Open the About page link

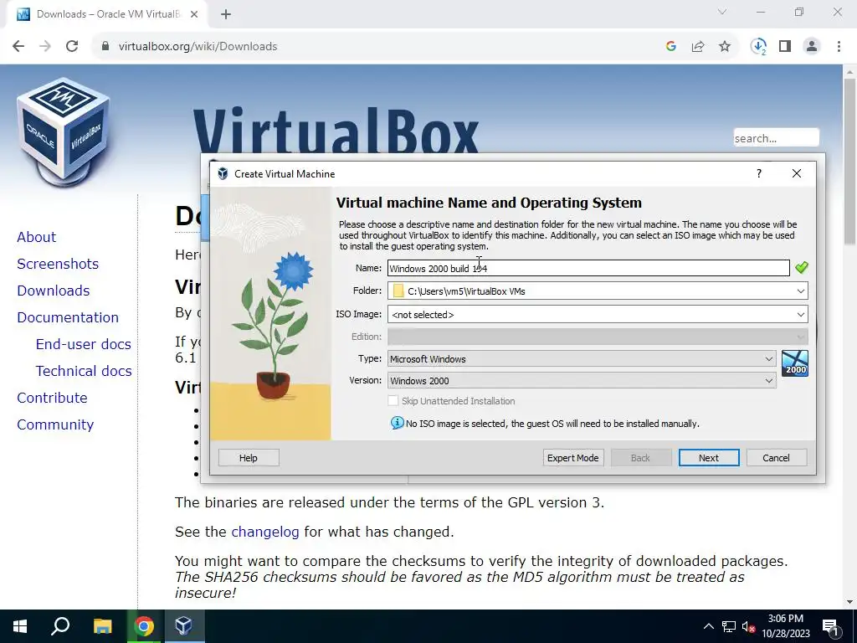click(x=37, y=237)
